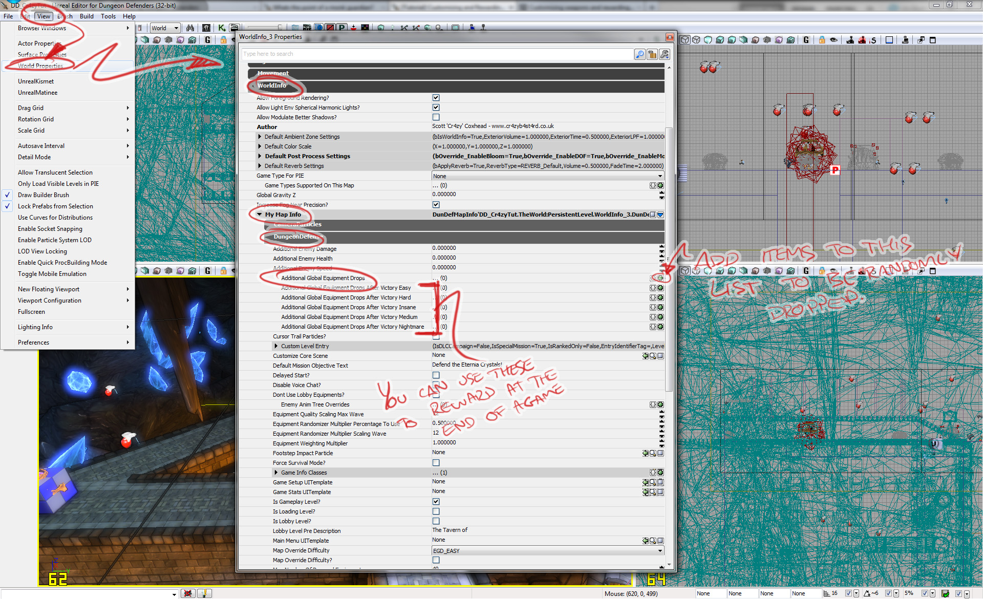The width and height of the screenshot is (983, 599).
Task: Toggle Allow Light Env Spherical Harmonic Lights
Action: [x=436, y=108]
